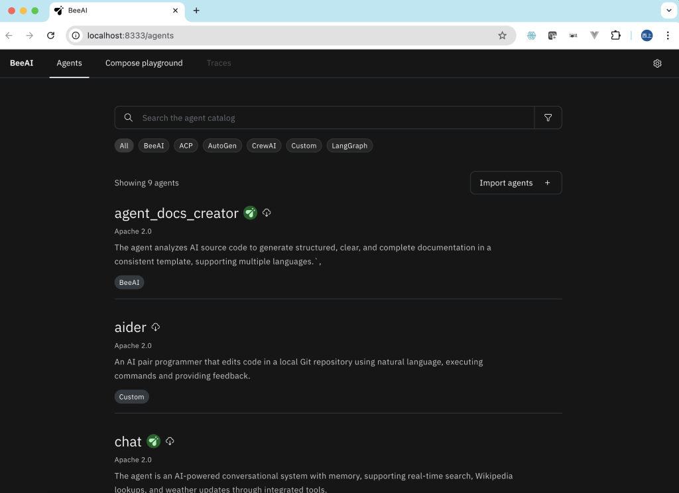Click Apache 2.0 license under chat
Image resolution: width=679 pixels, height=493 pixels.
click(133, 460)
